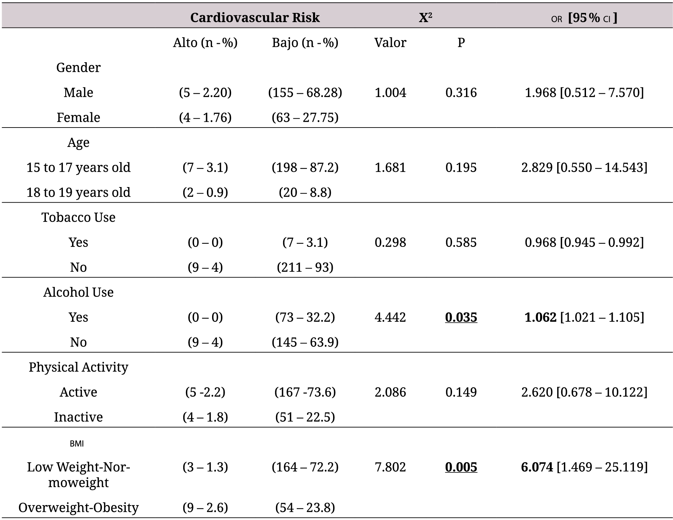Click the Tobacco Use category label
This screenshot has height=520, width=673.
click(78, 217)
